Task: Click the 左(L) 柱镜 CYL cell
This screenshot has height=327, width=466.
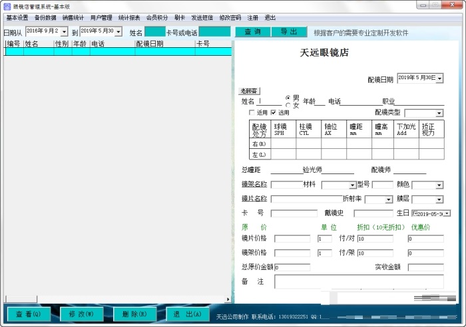Action: click(x=308, y=154)
